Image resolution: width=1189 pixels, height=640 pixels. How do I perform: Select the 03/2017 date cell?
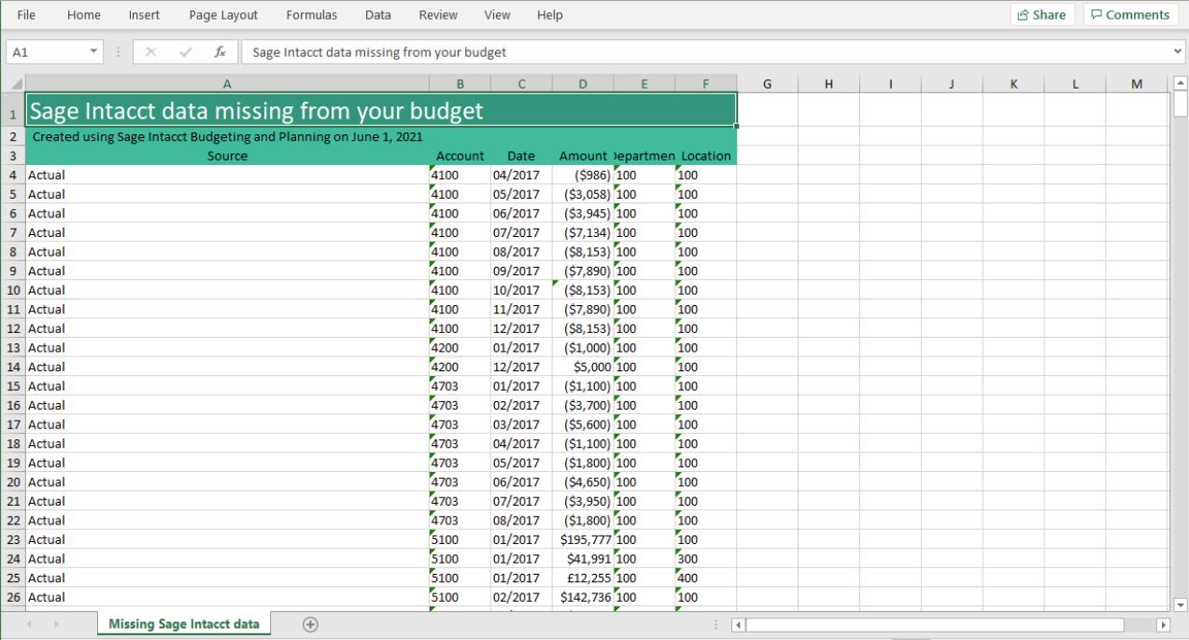[x=521, y=424]
